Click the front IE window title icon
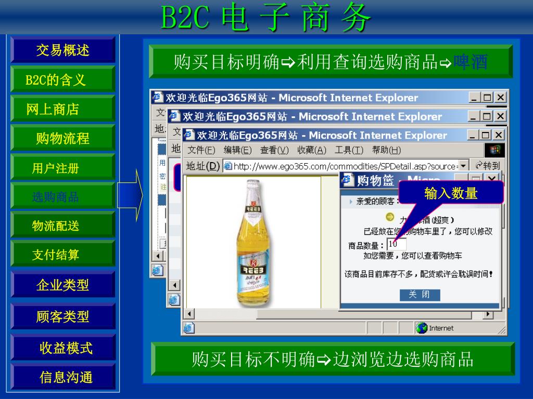Viewport: 533px width, 399px height. coord(189,135)
